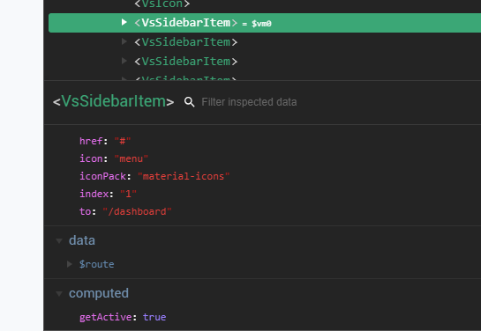Click the to prop value "/dashboard"
The width and height of the screenshot is (481, 331).
pos(137,211)
